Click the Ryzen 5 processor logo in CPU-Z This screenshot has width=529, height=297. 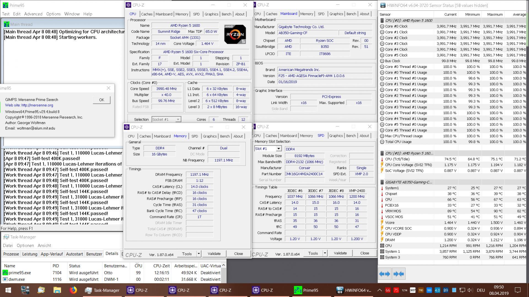[235, 34]
